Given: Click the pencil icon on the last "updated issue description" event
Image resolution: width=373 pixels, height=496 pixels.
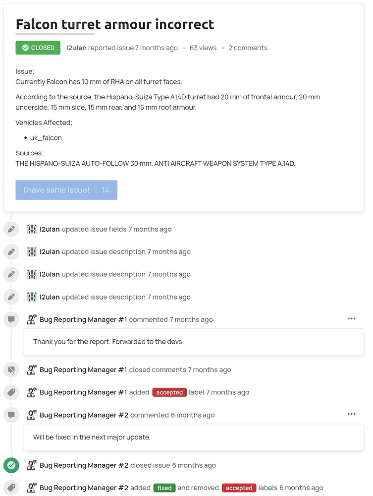Looking at the screenshot, I should coord(11,297).
